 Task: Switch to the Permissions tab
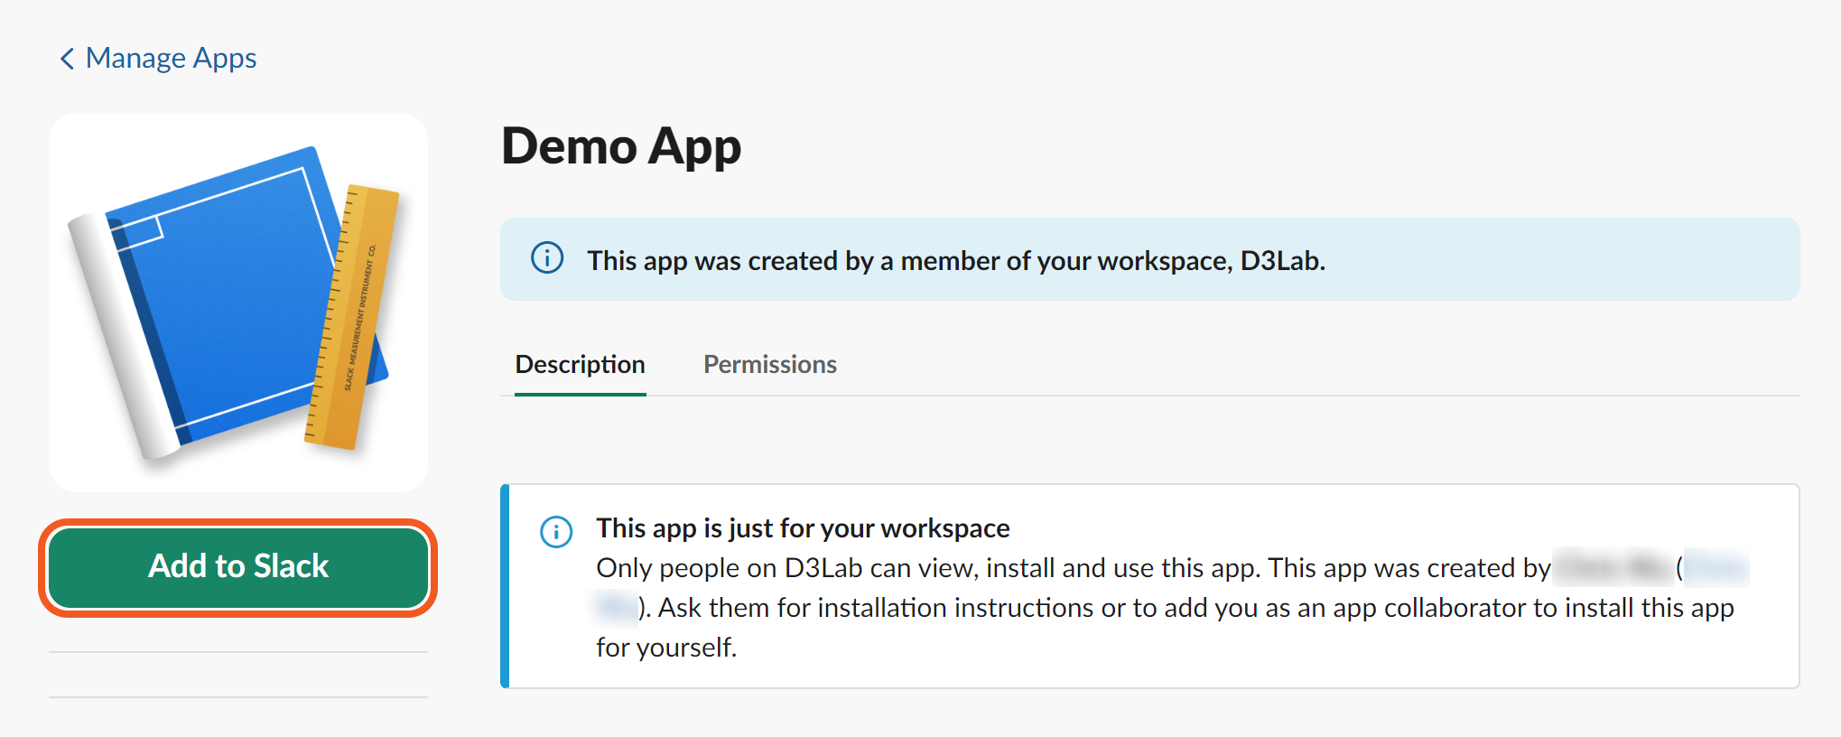point(769,364)
